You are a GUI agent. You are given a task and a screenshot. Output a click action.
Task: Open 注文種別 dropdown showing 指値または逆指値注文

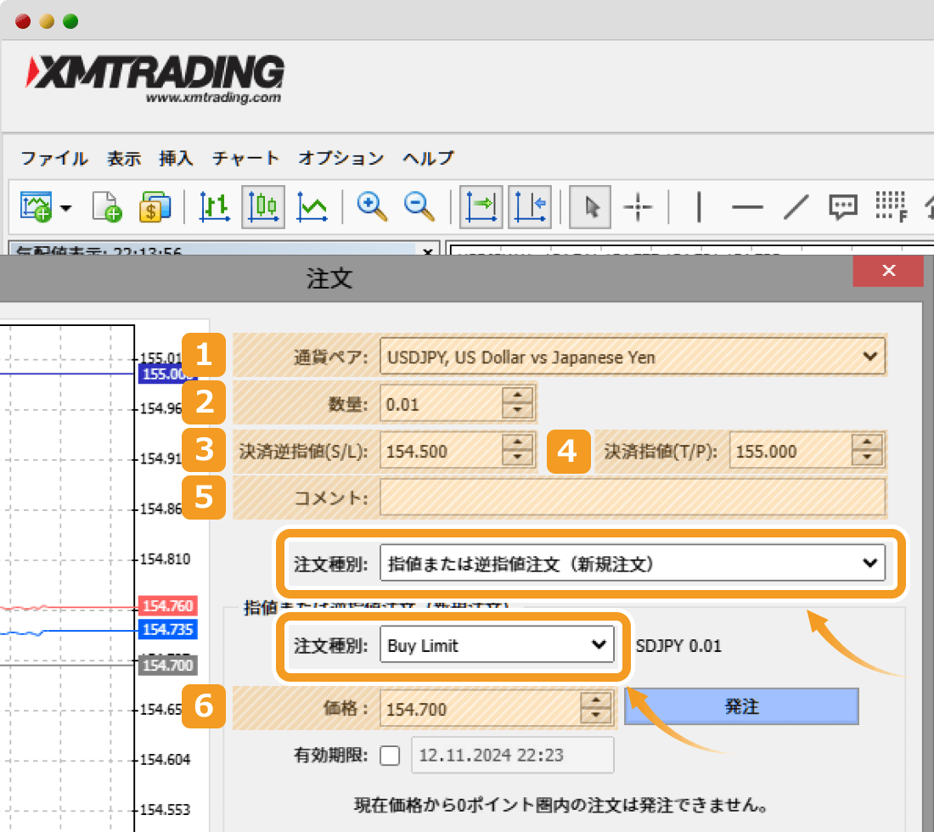(633, 562)
